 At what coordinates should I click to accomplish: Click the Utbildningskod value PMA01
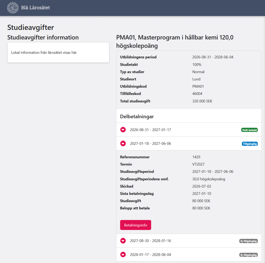click(x=198, y=86)
